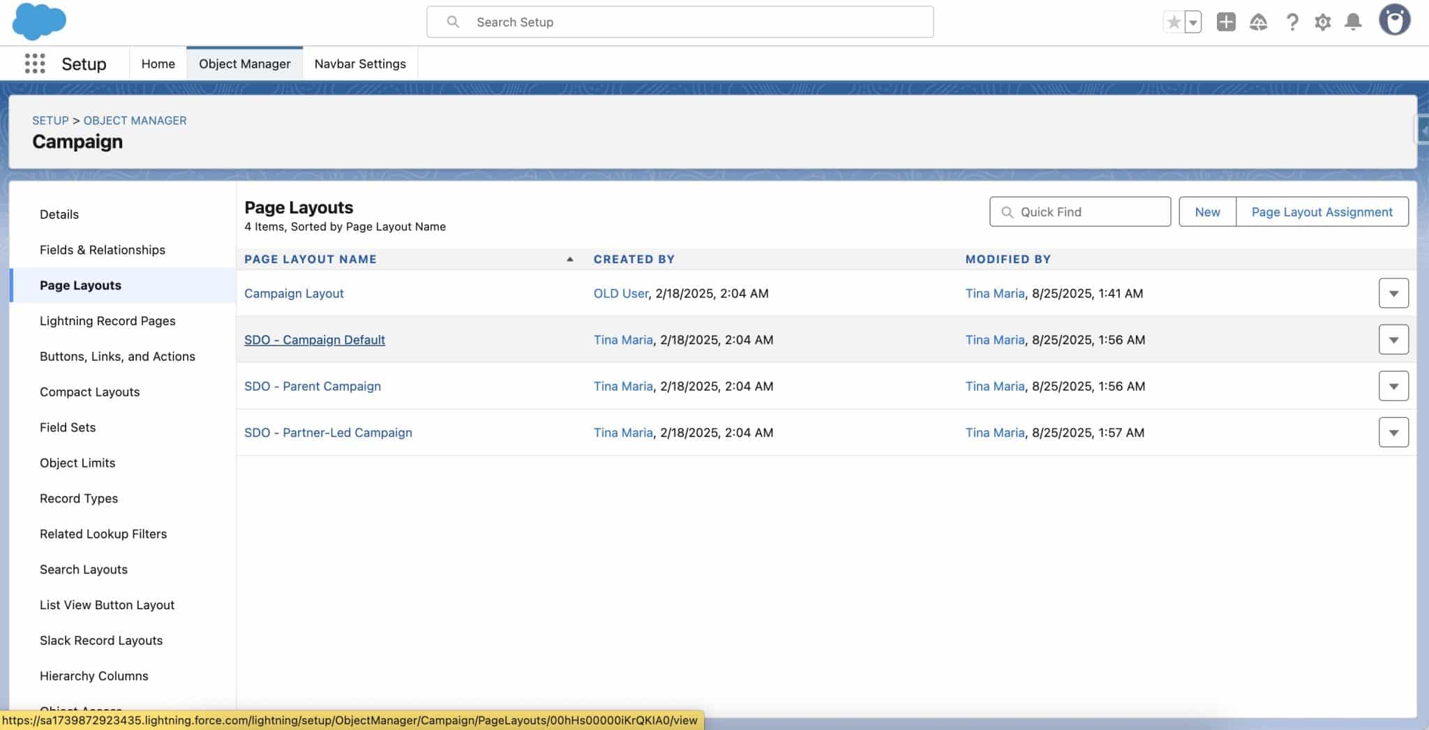Open Record Types section
This screenshot has width=1429, height=730.
click(x=79, y=499)
